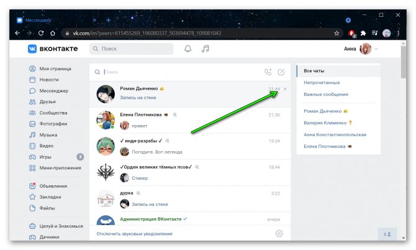
Task: Bookmark this page with star icon
Action: point(337,33)
